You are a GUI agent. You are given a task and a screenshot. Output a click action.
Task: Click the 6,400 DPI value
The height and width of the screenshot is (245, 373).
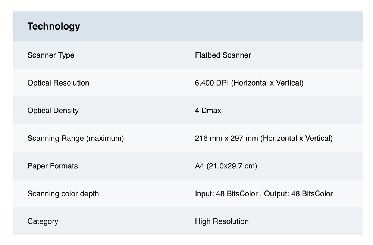[212, 83]
